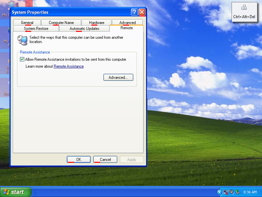The image size is (262, 197).
Task: Show hidden tray icons arrow
Action: pos(219,192)
